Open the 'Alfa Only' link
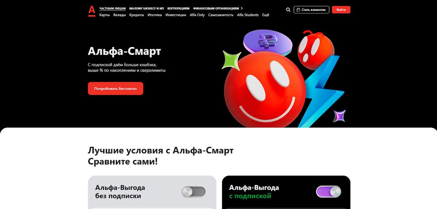 [197, 15]
